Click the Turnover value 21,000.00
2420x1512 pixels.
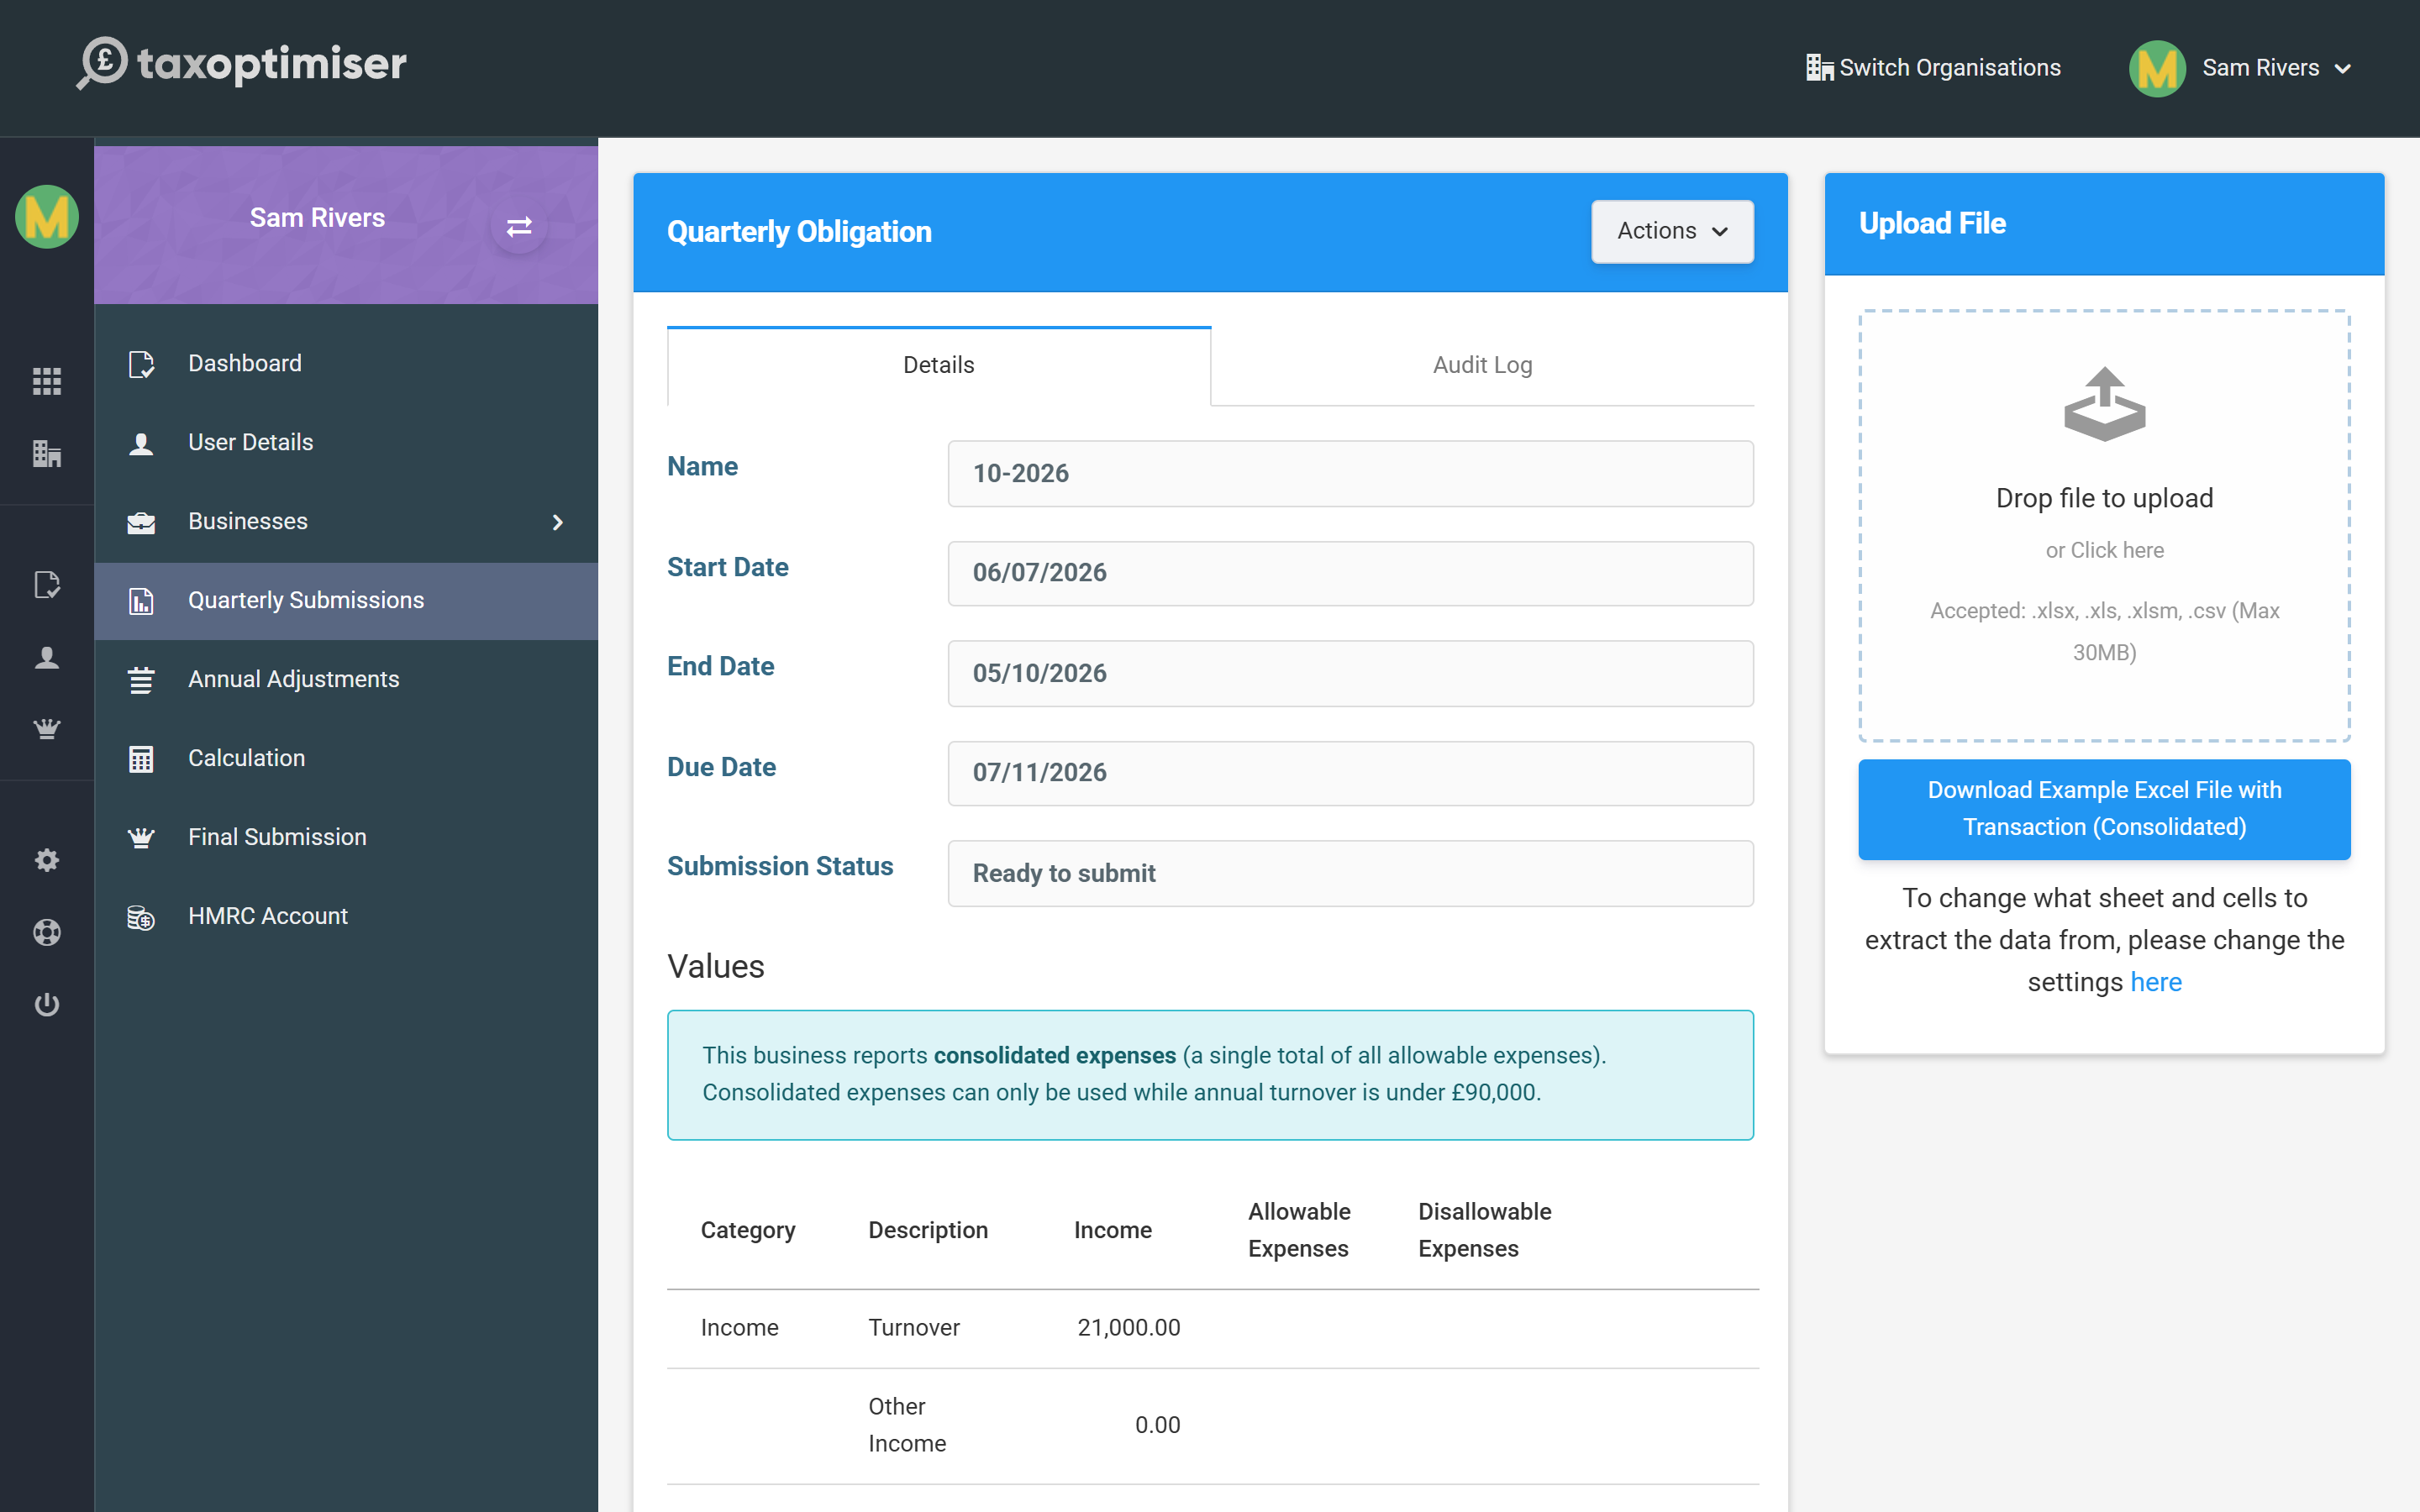click(x=1128, y=1327)
